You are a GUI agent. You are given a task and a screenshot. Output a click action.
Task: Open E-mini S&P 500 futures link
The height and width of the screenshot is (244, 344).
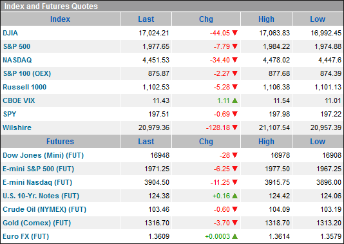(39, 169)
